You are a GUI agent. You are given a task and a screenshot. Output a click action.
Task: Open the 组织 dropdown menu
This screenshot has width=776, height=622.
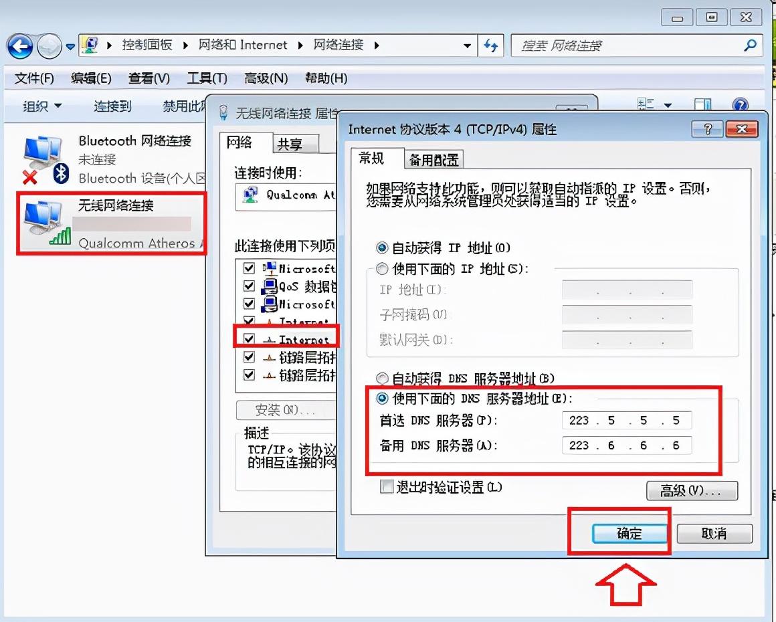tap(38, 106)
